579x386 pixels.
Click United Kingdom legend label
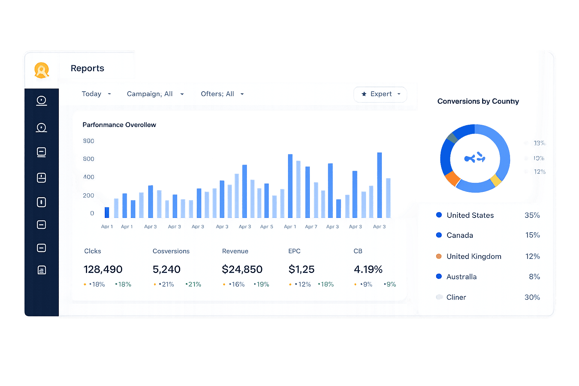coord(474,256)
